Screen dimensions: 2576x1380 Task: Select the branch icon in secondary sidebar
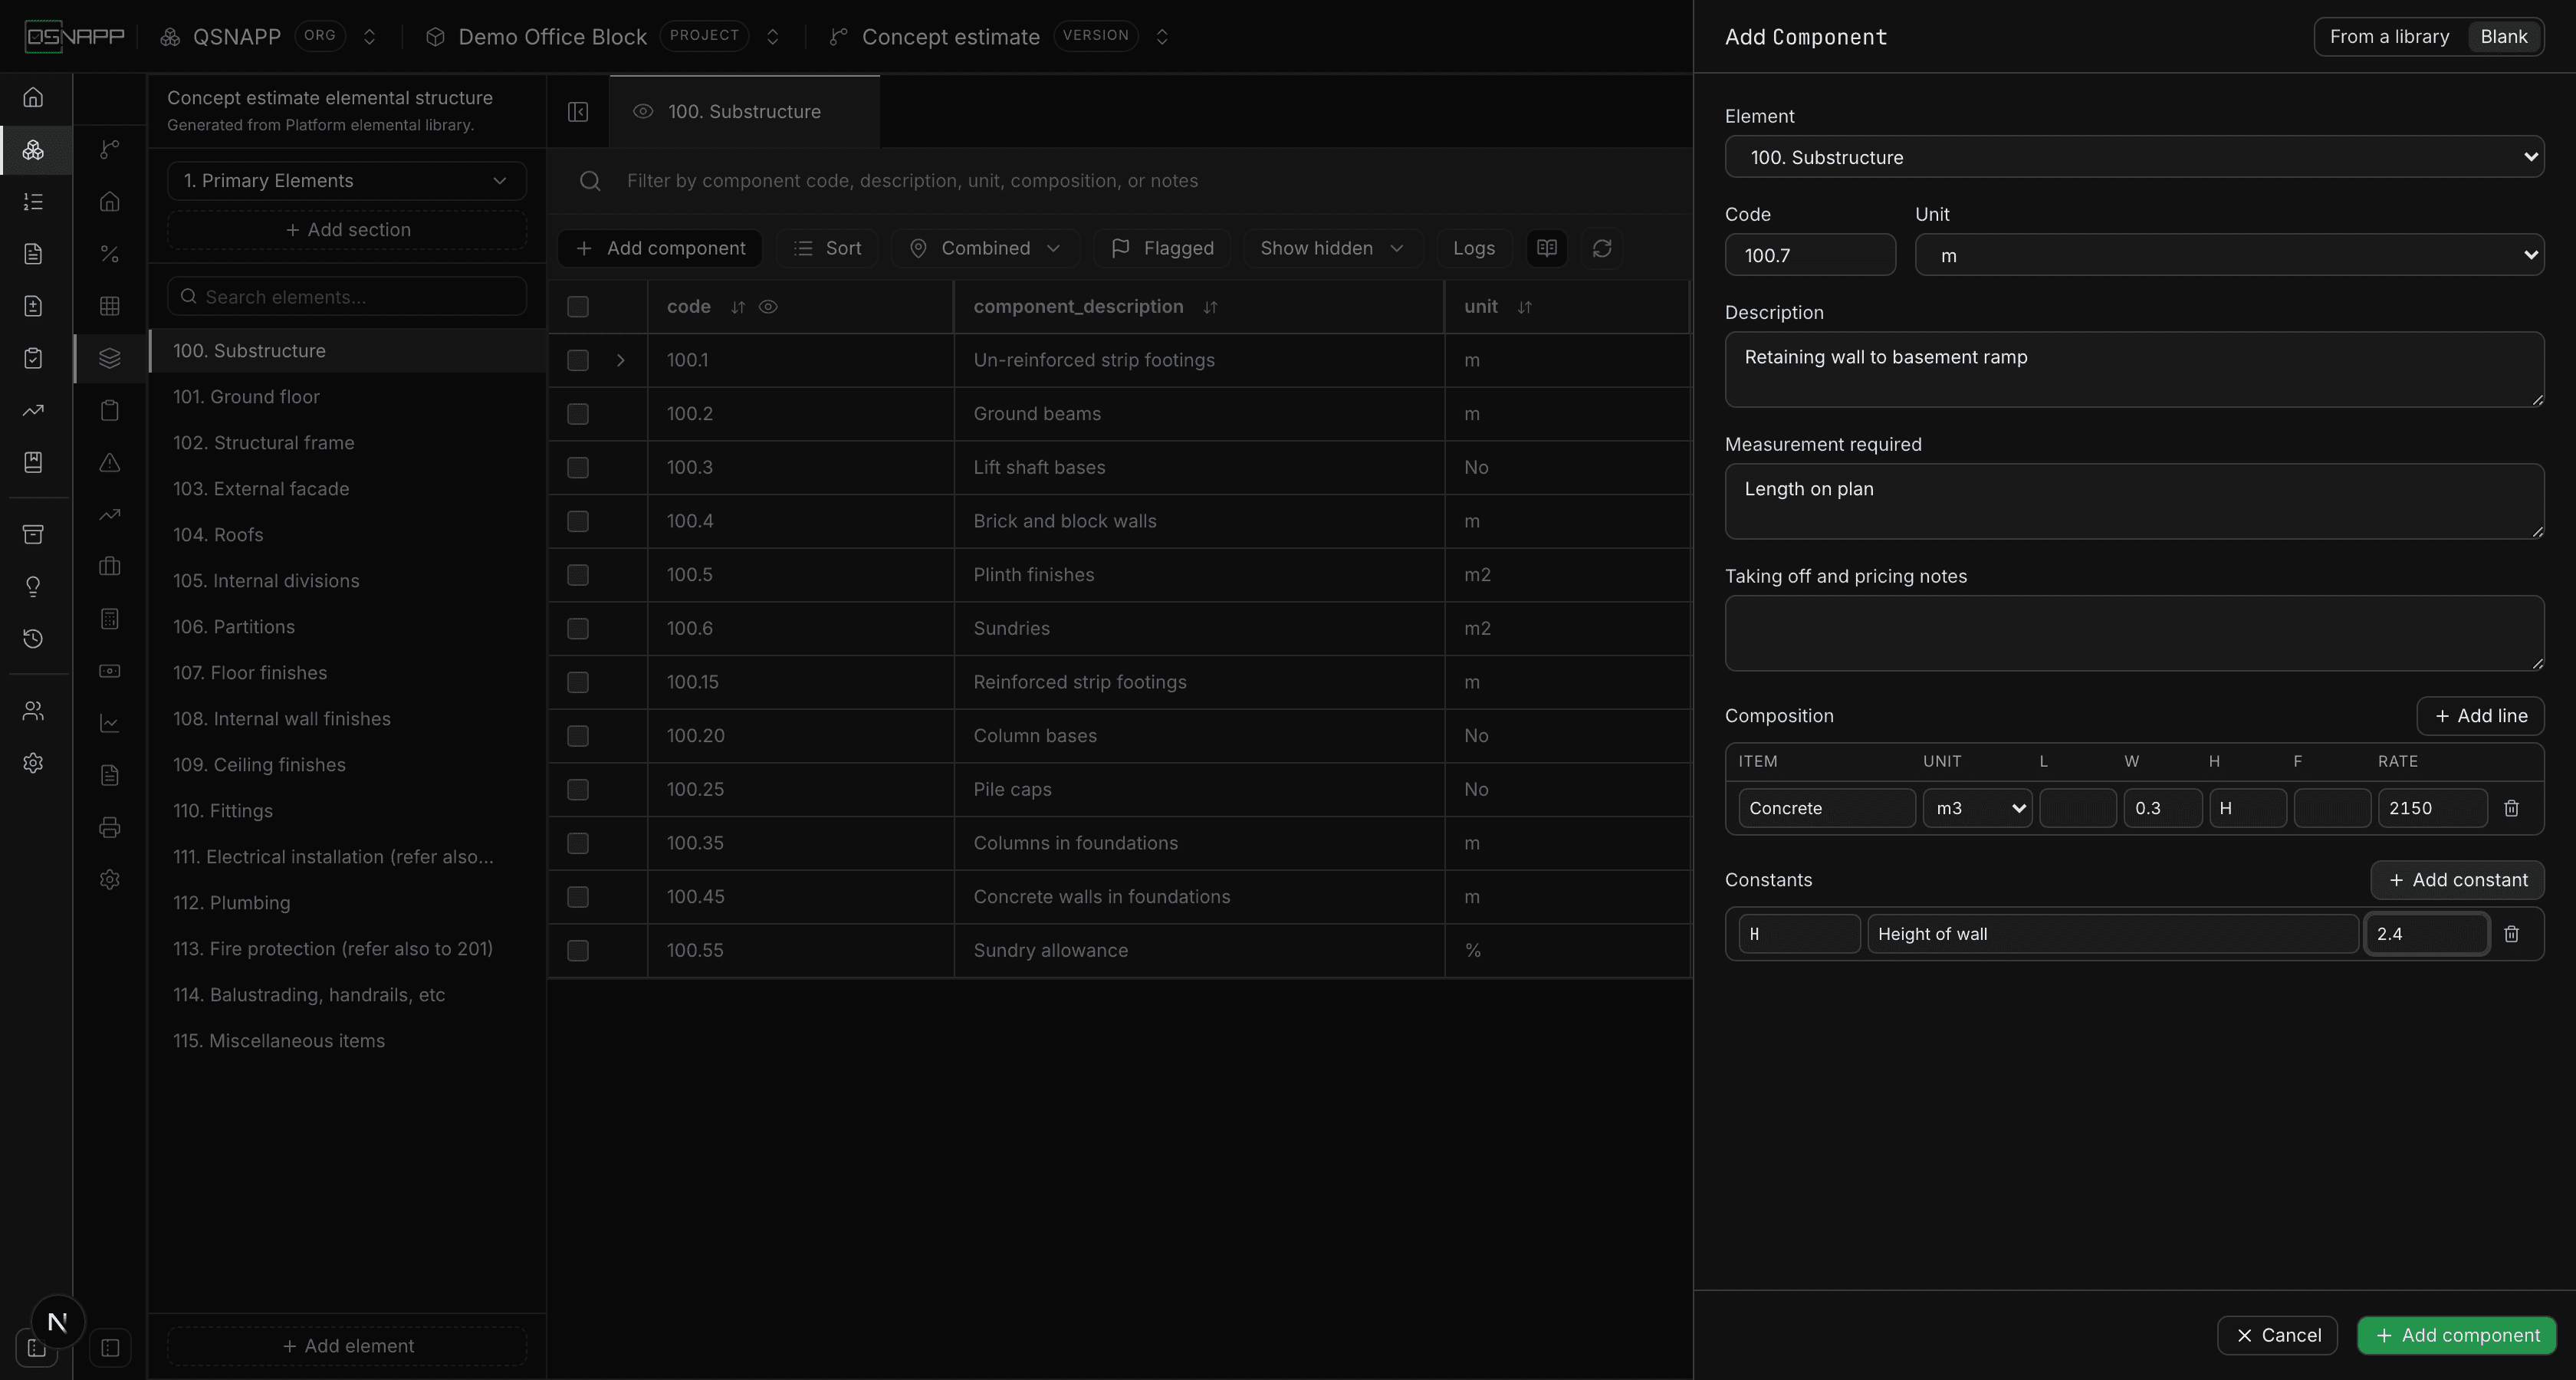pos(110,150)
